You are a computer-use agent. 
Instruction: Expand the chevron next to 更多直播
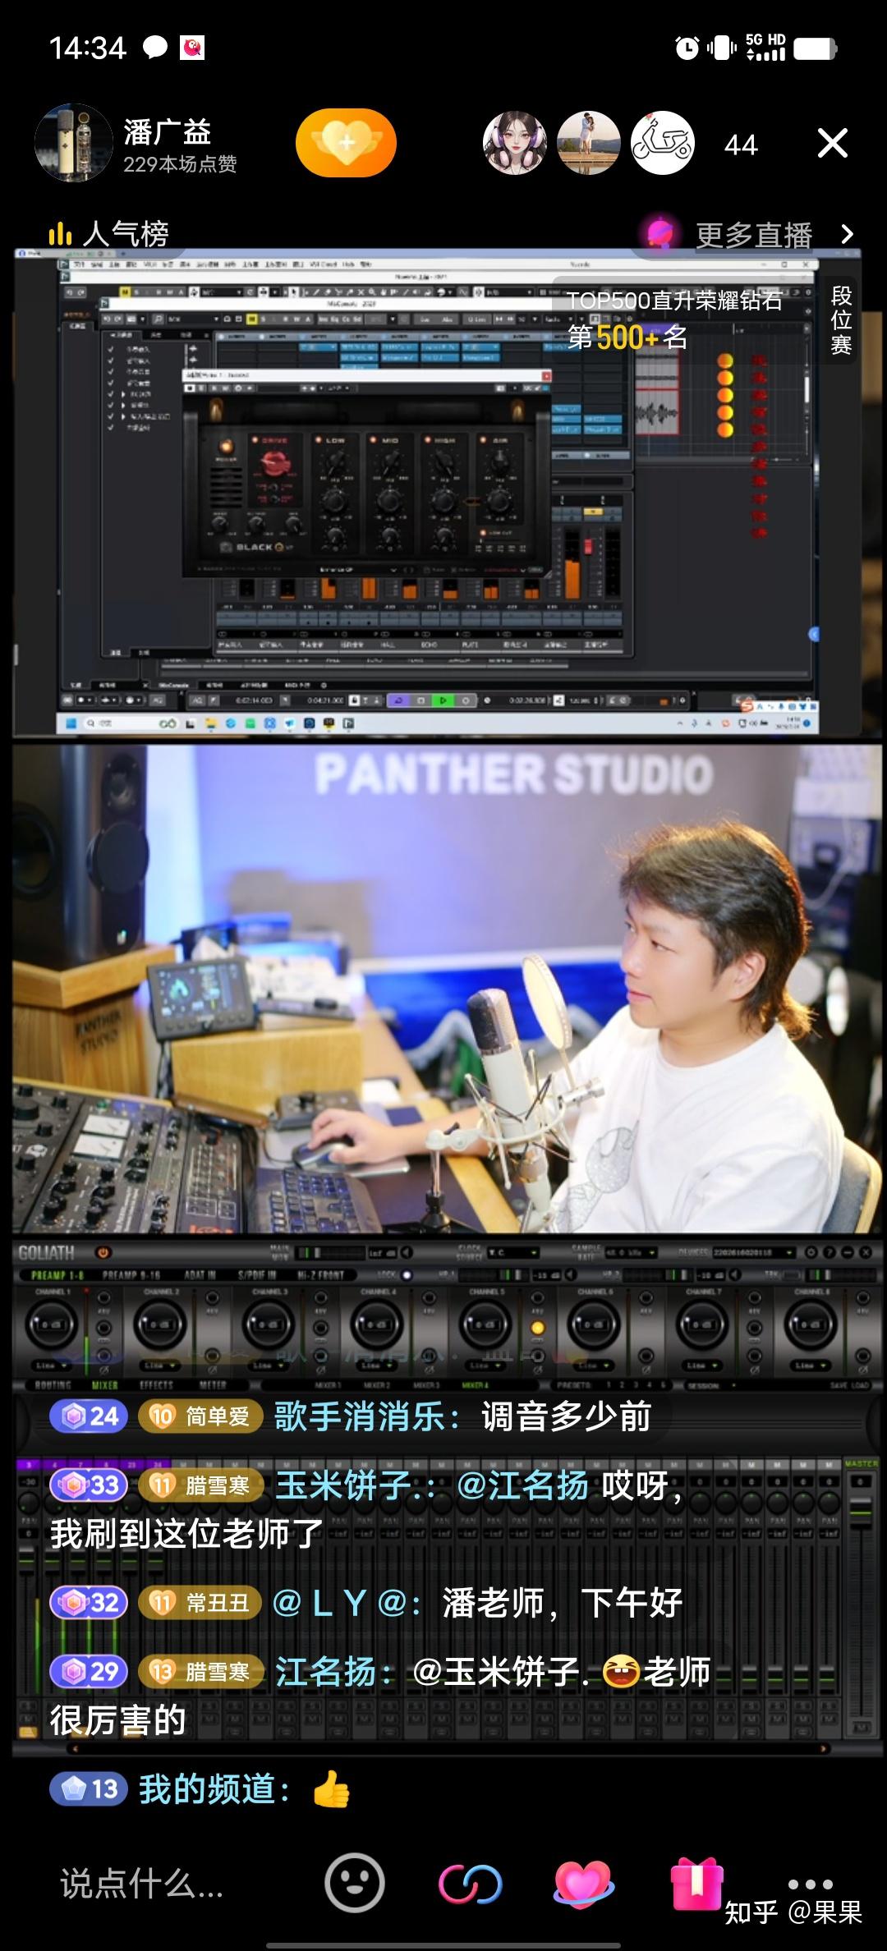pyautogui.click(x=848, y=235)
